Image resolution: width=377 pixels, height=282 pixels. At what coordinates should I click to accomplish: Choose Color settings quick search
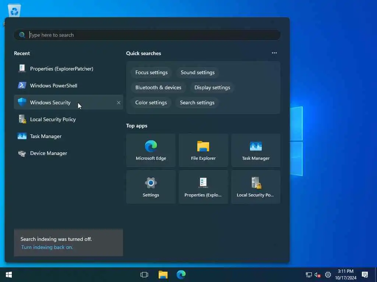point(151,103)
